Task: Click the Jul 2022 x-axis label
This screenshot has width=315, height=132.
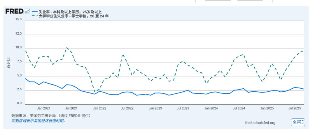Action: (x=127, y=108)
